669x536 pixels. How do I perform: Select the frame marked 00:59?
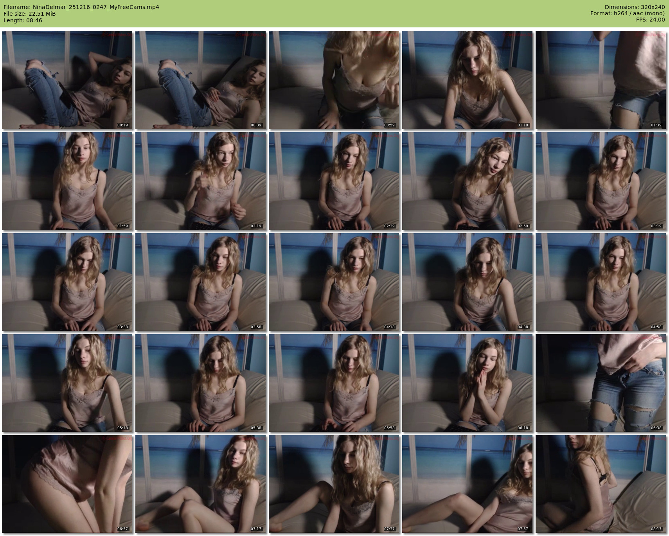[x=334, y=80]
